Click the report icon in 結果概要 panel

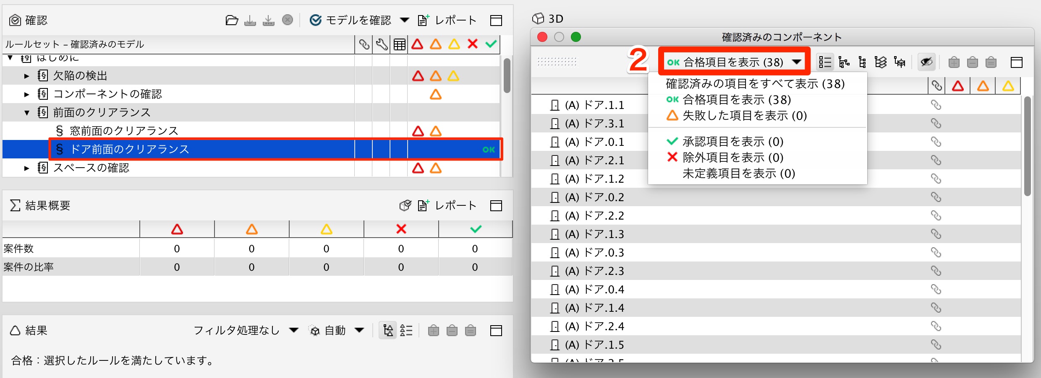423,205
